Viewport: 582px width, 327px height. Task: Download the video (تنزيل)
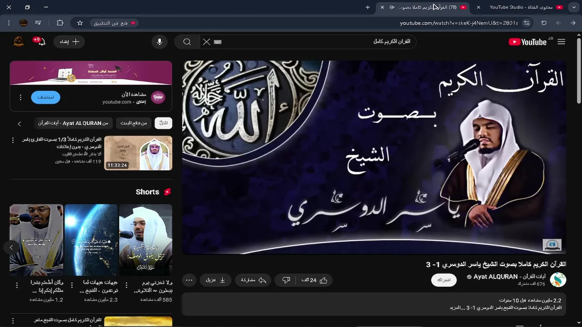pos(216,280)
